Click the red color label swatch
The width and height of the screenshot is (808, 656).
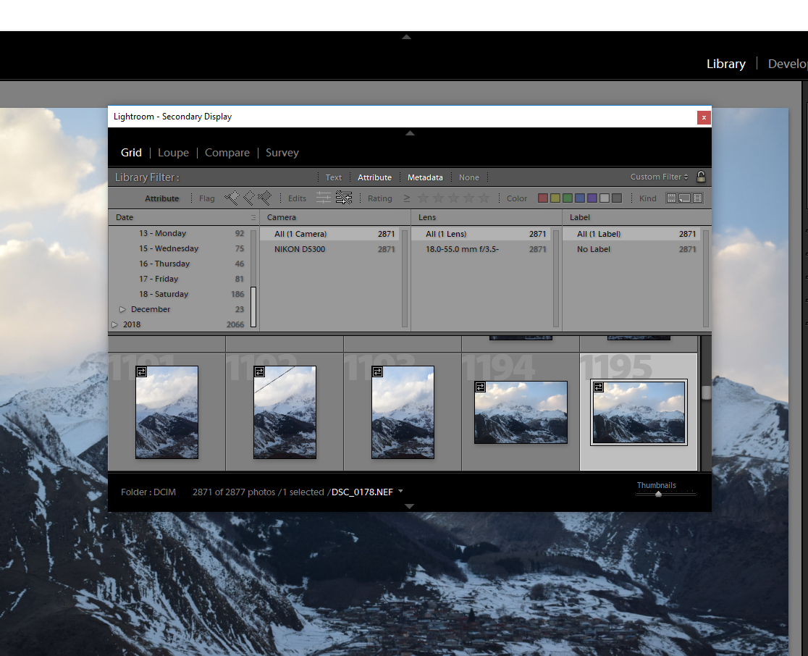pyautogui.click(x=542, y=198)
